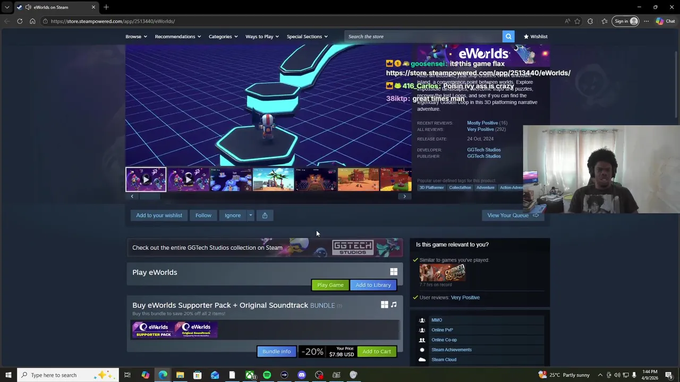Image resolution: width=680 pixels, height=382 pixels.
Task: Click Add to Library
Action: (373, 285)
